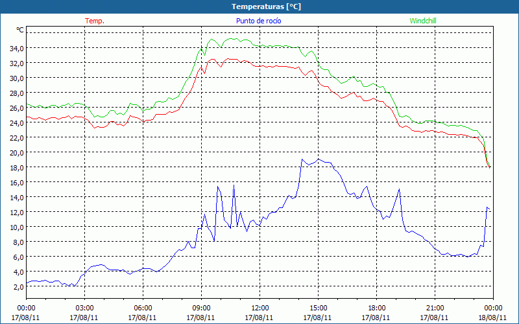Click the 26,0 y-axis value

17,108
